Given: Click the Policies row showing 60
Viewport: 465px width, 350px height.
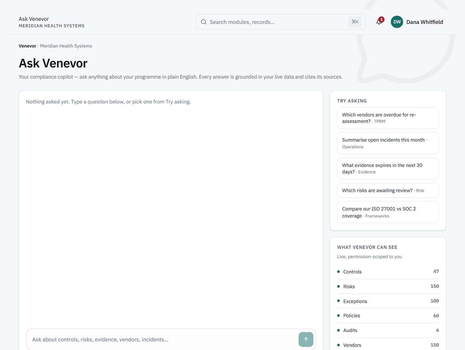Looking at the screenshot, I should coord(388,315).
